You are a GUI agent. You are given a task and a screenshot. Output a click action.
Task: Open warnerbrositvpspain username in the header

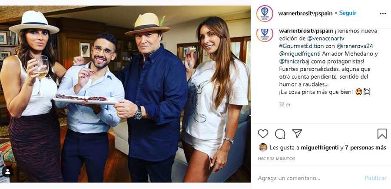[x=305, y=13]
